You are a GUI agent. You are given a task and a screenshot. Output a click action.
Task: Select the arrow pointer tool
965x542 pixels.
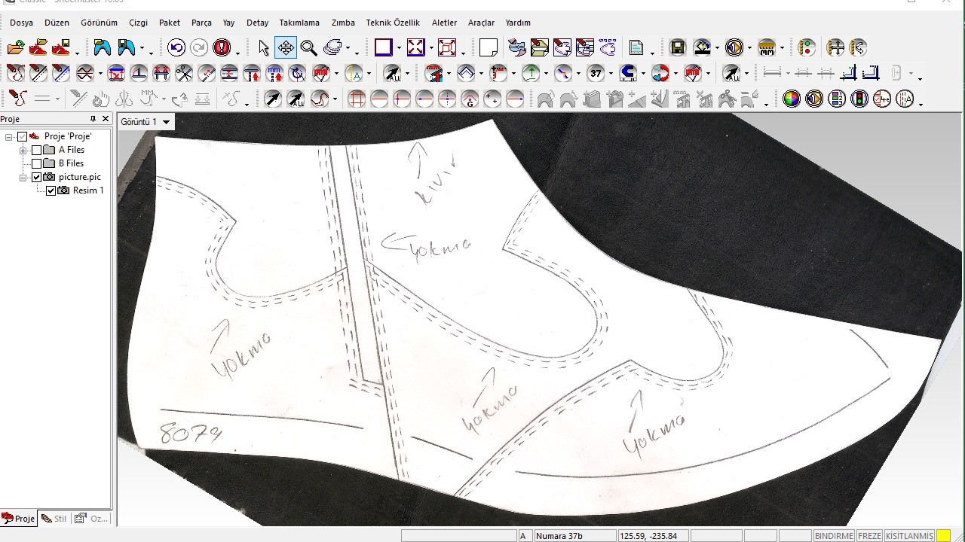coord(263,48)
